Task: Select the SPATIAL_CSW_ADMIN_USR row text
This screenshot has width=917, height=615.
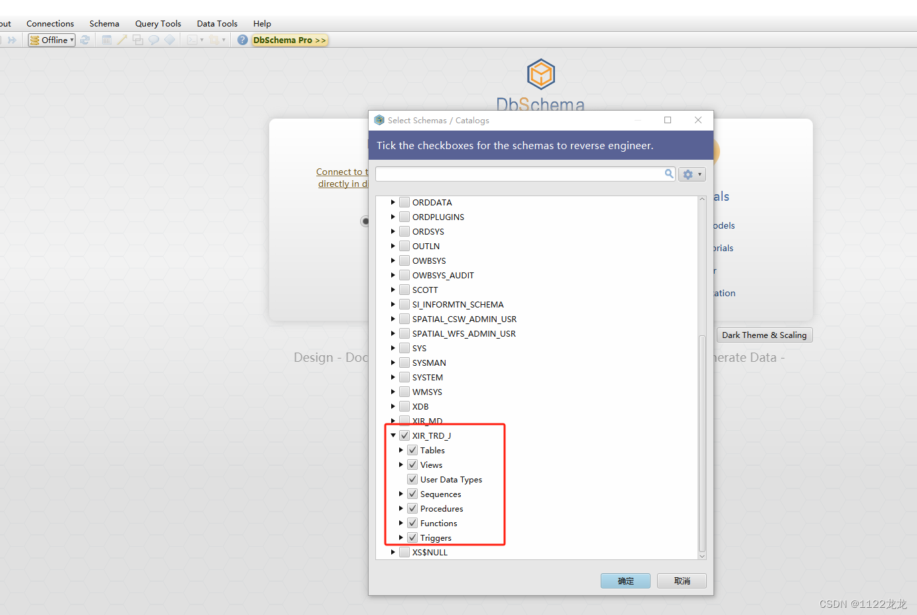Action: click(464, 319)
